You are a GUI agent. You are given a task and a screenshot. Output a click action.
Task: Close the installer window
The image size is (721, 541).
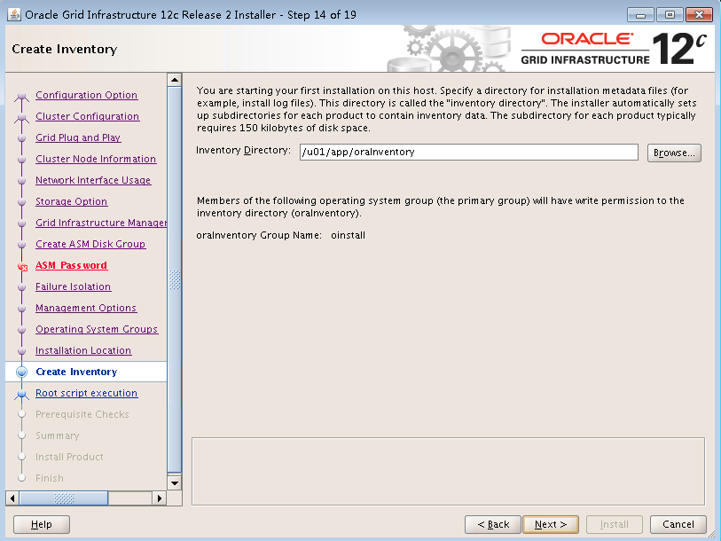coord(699,15)
